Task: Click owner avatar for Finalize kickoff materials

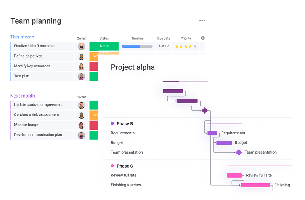Action: [81, 46]
